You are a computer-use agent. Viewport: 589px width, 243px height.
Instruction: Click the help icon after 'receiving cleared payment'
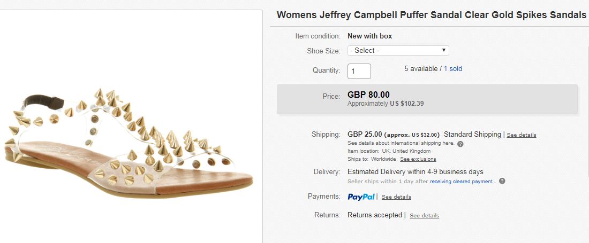pyautogui.click(x=502, y=181)
